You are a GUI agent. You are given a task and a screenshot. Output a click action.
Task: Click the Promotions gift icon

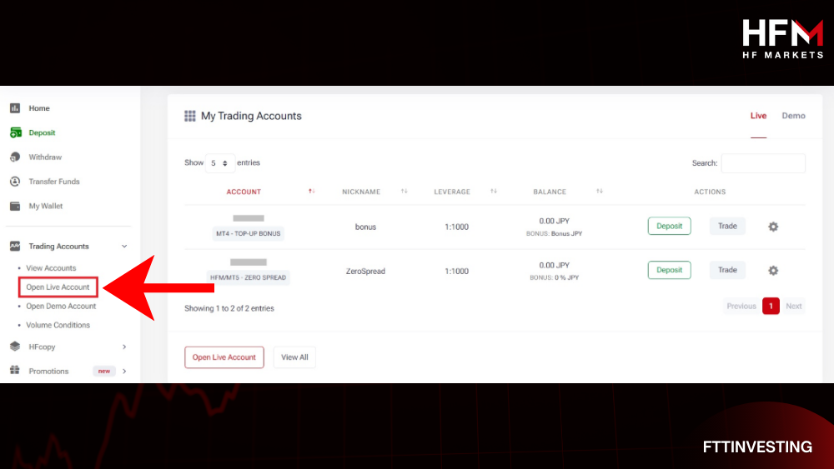point(15,371)
